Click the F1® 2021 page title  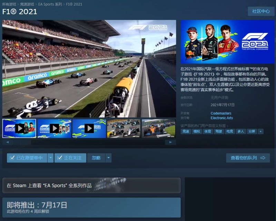pos(20,12)
